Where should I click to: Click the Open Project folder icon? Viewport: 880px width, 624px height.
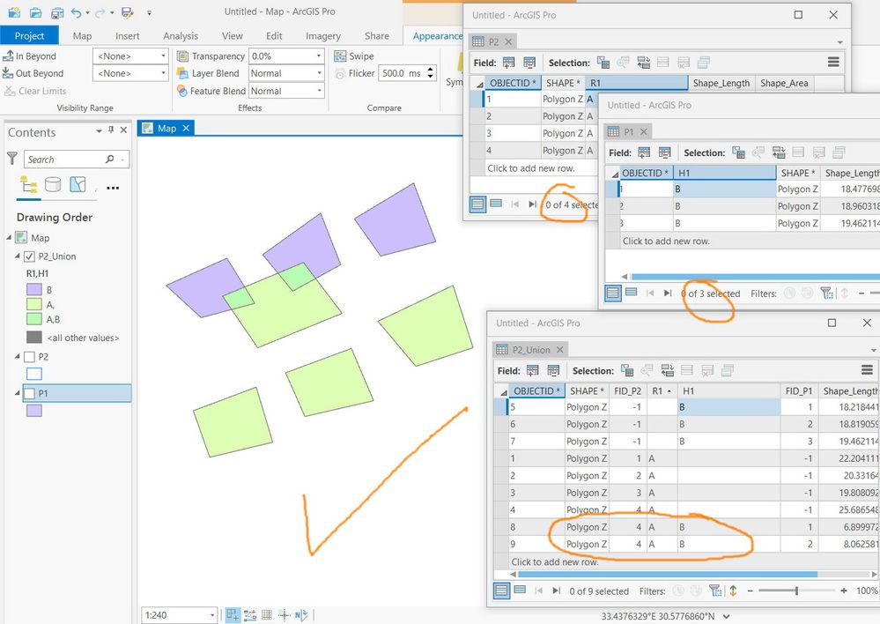[35, 11]
